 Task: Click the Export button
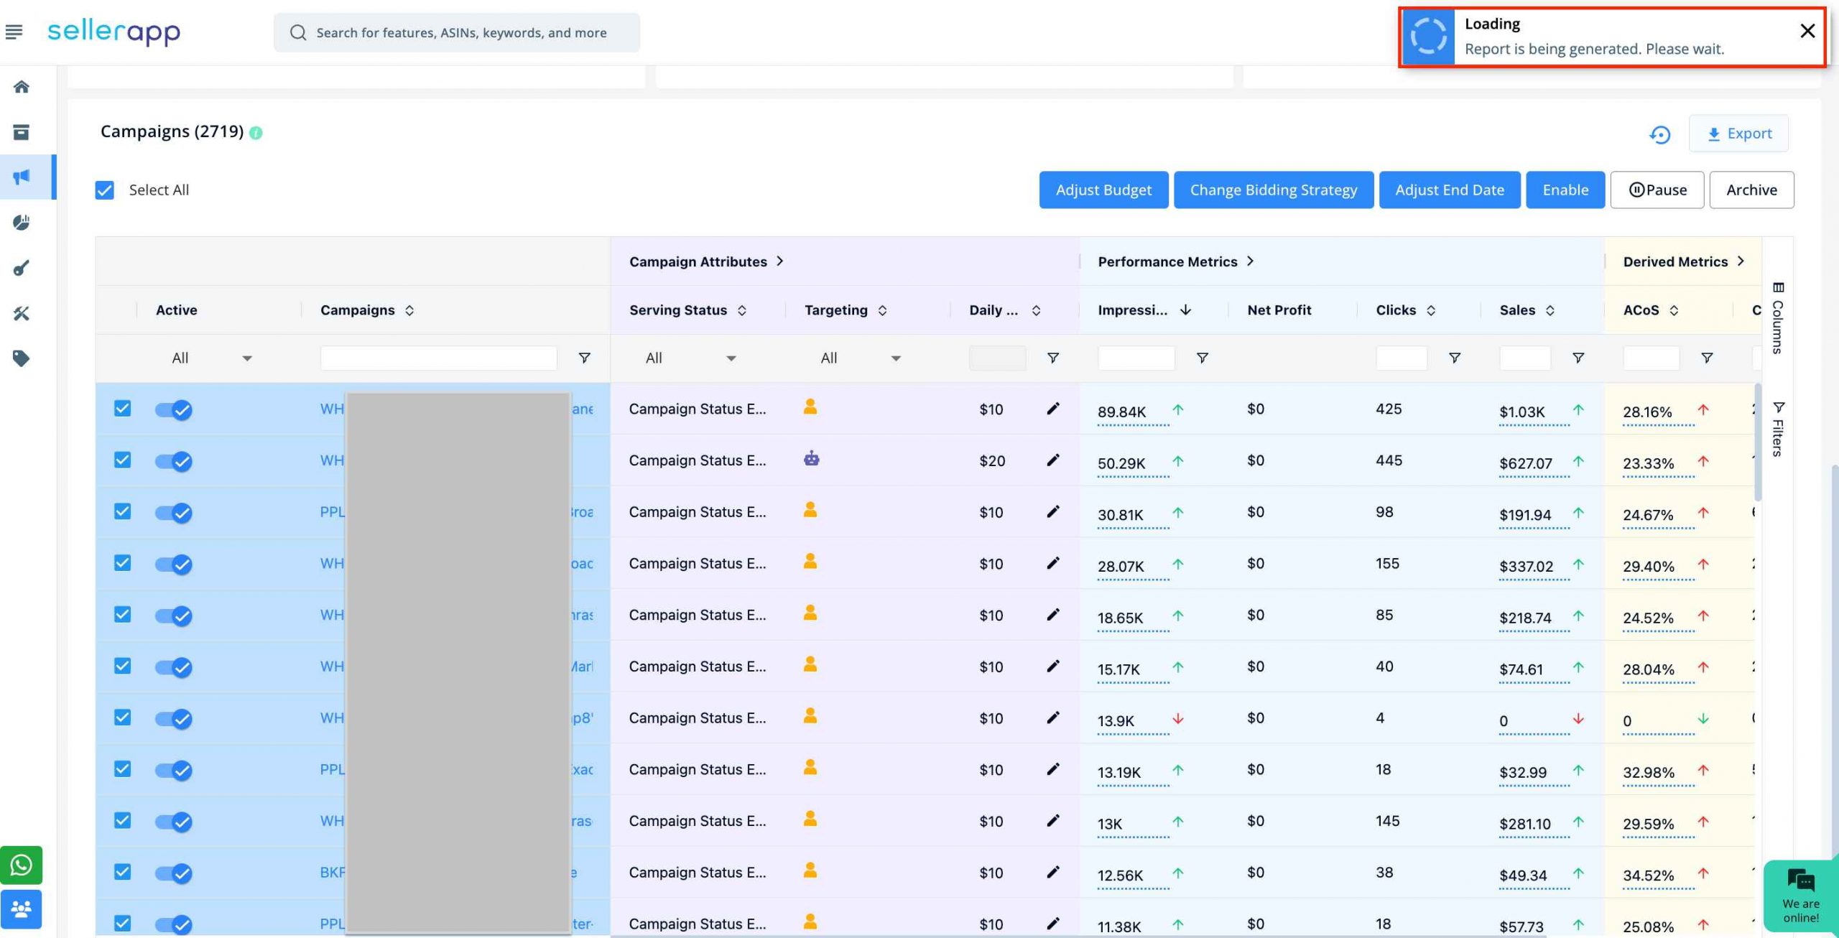(x=1739, y=134)
